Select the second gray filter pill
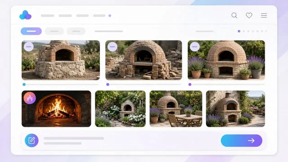This screenshot has height=162, width=288. [x=54, y=31]
